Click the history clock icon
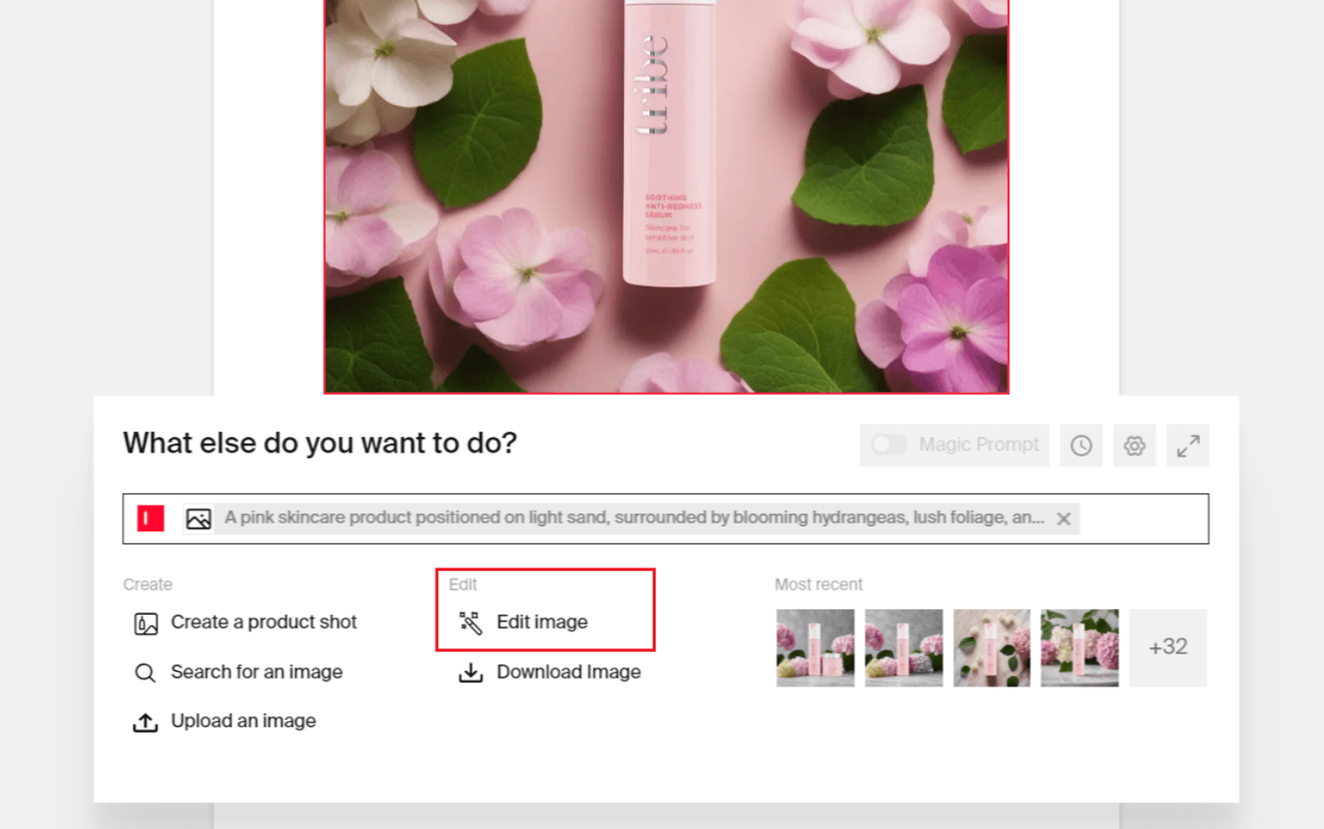 1081,445
